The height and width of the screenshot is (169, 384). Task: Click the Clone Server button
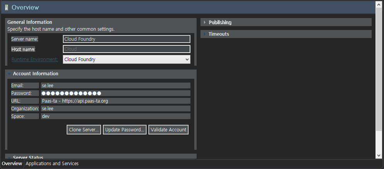pyautogui.click(x=84, y=130)
